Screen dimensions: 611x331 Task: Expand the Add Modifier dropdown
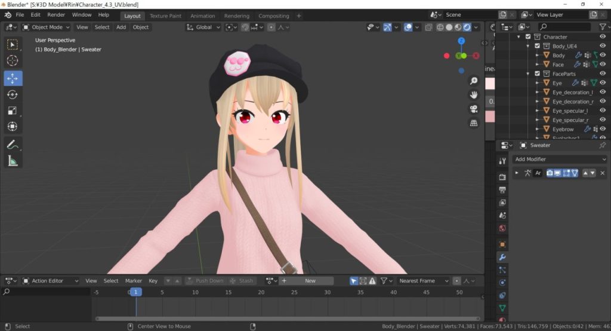[560, 160]
